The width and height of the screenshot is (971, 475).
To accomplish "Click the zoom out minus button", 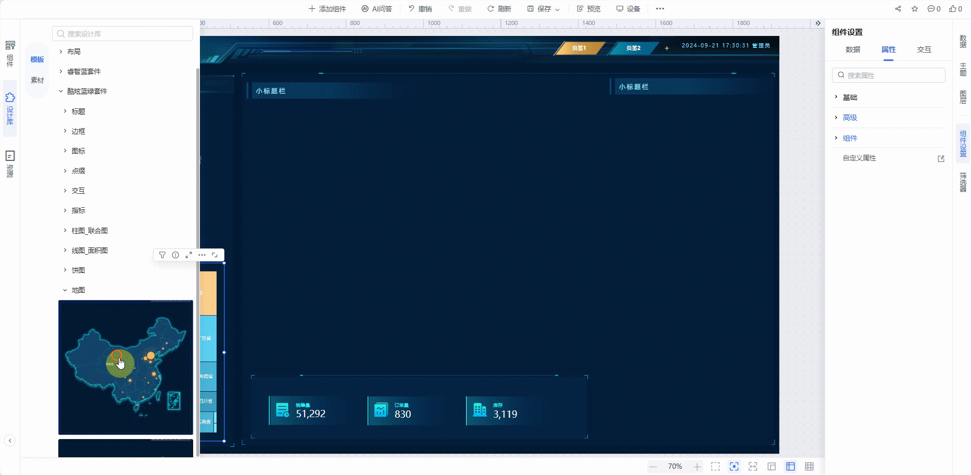I will [653, 467].
